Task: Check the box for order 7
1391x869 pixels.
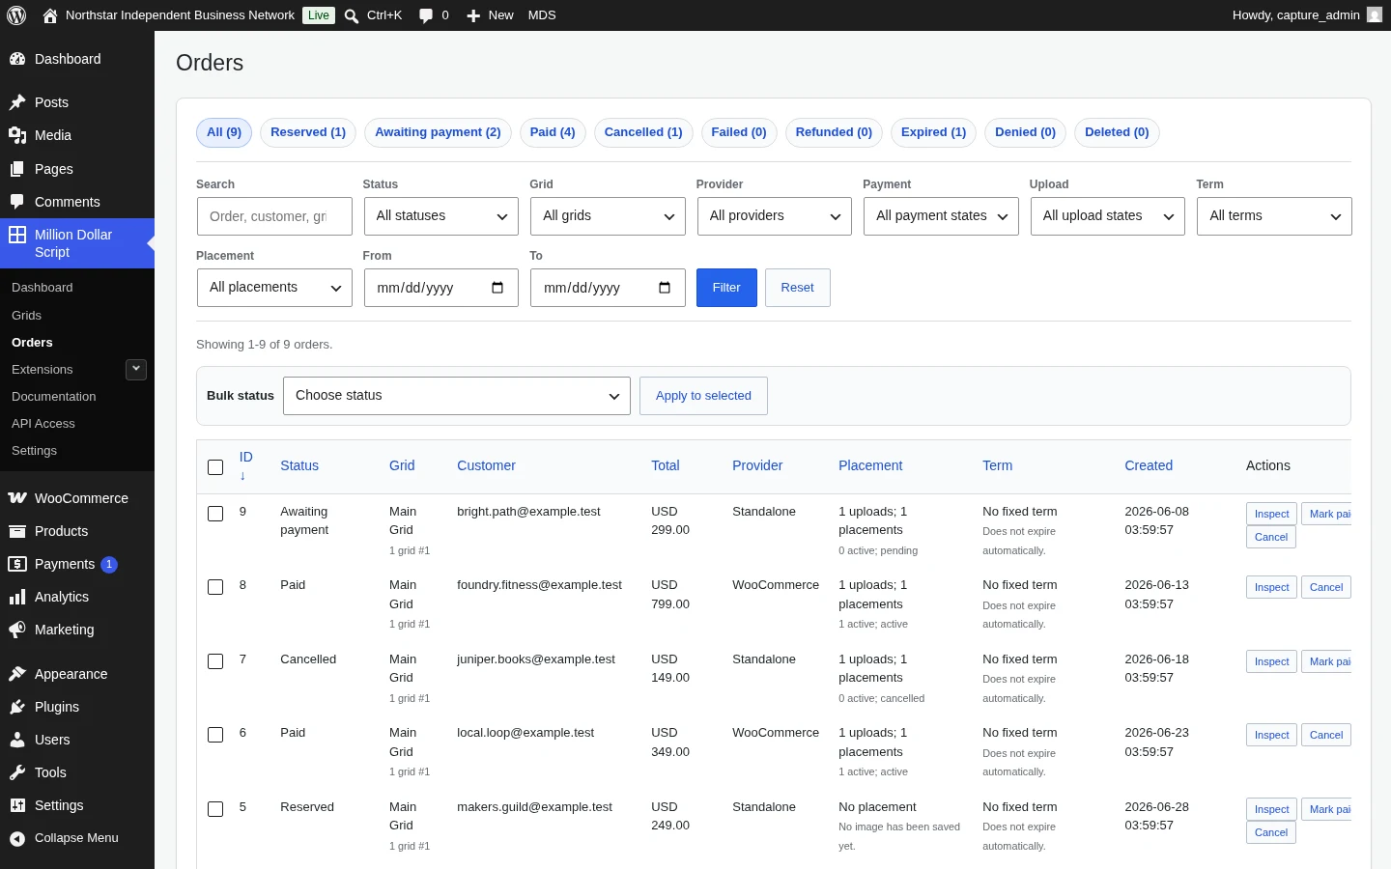Action: click(215, 661)
